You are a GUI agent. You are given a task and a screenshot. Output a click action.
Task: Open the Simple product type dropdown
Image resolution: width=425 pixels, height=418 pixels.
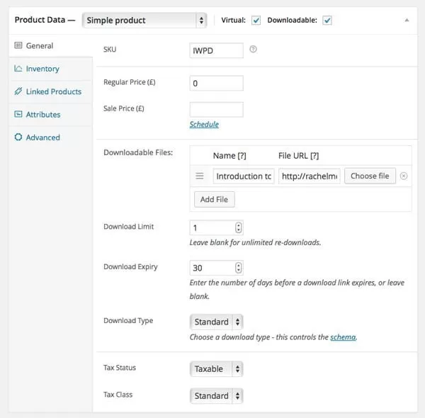(x=144, y=21)
